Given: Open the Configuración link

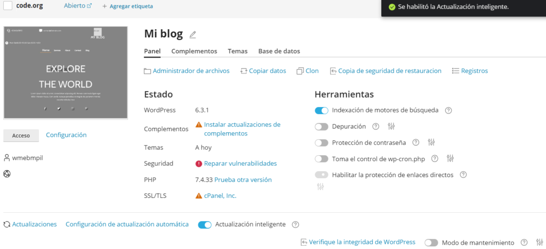Looking at the screenshot, I should [x=67, y=135].
